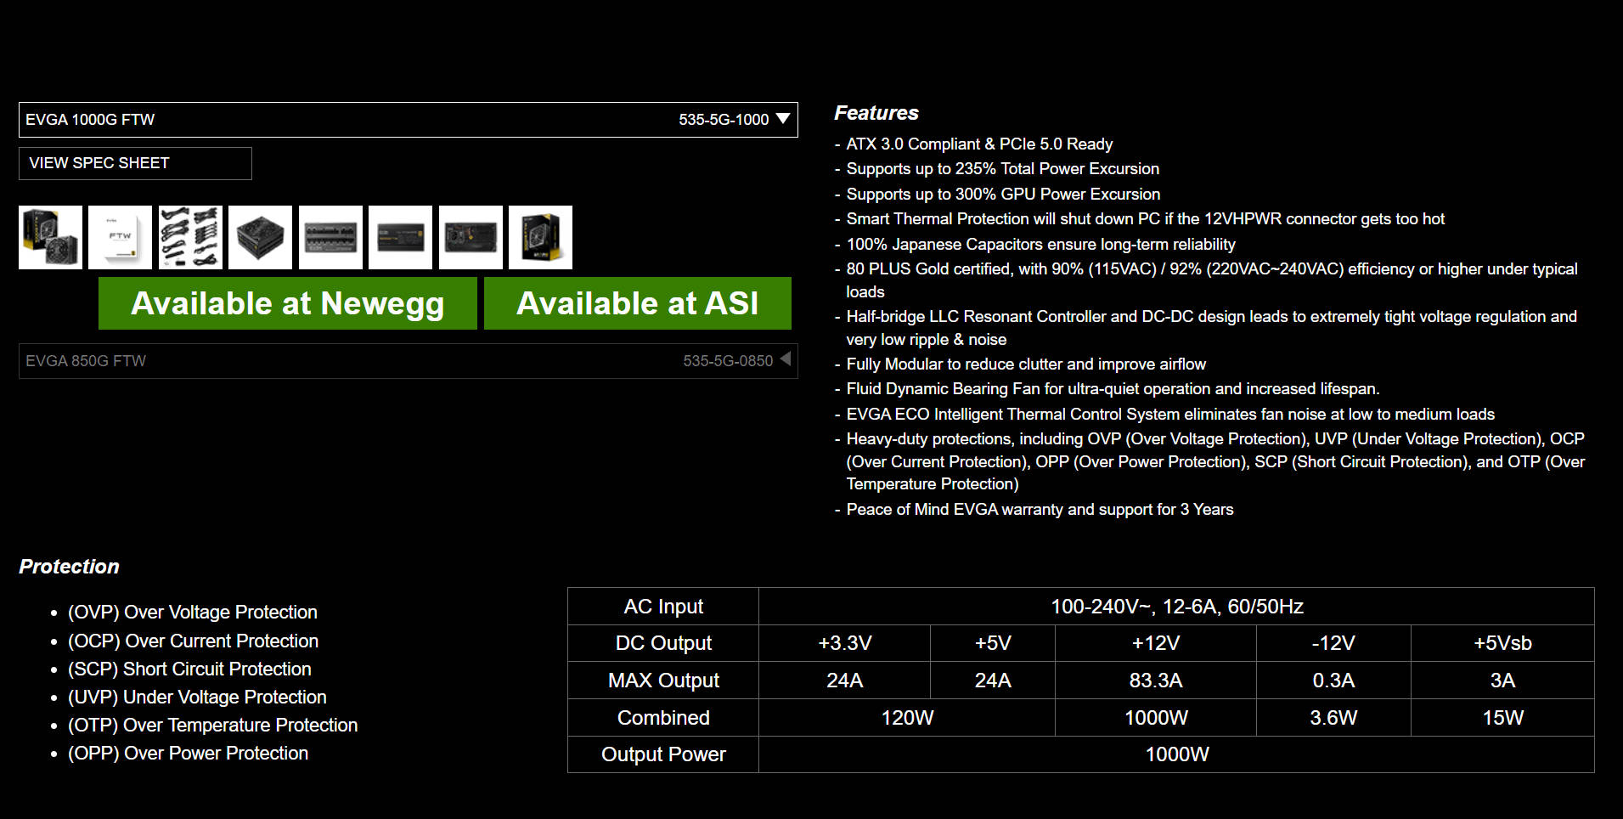Click 'Supports up to 300% GPU Power Excursion'
This screenshot has width=1623, height=819.
coord(1003,195)
